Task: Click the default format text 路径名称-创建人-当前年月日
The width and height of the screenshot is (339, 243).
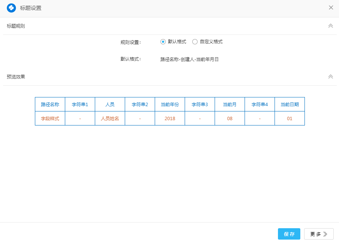Action: 190,59
